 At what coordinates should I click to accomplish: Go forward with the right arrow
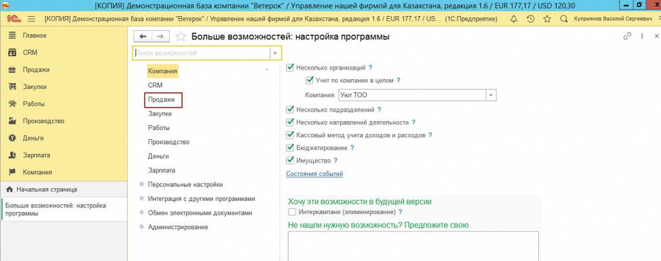(161, 37)
